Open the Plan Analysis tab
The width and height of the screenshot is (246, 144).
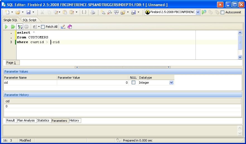[26, 120]
